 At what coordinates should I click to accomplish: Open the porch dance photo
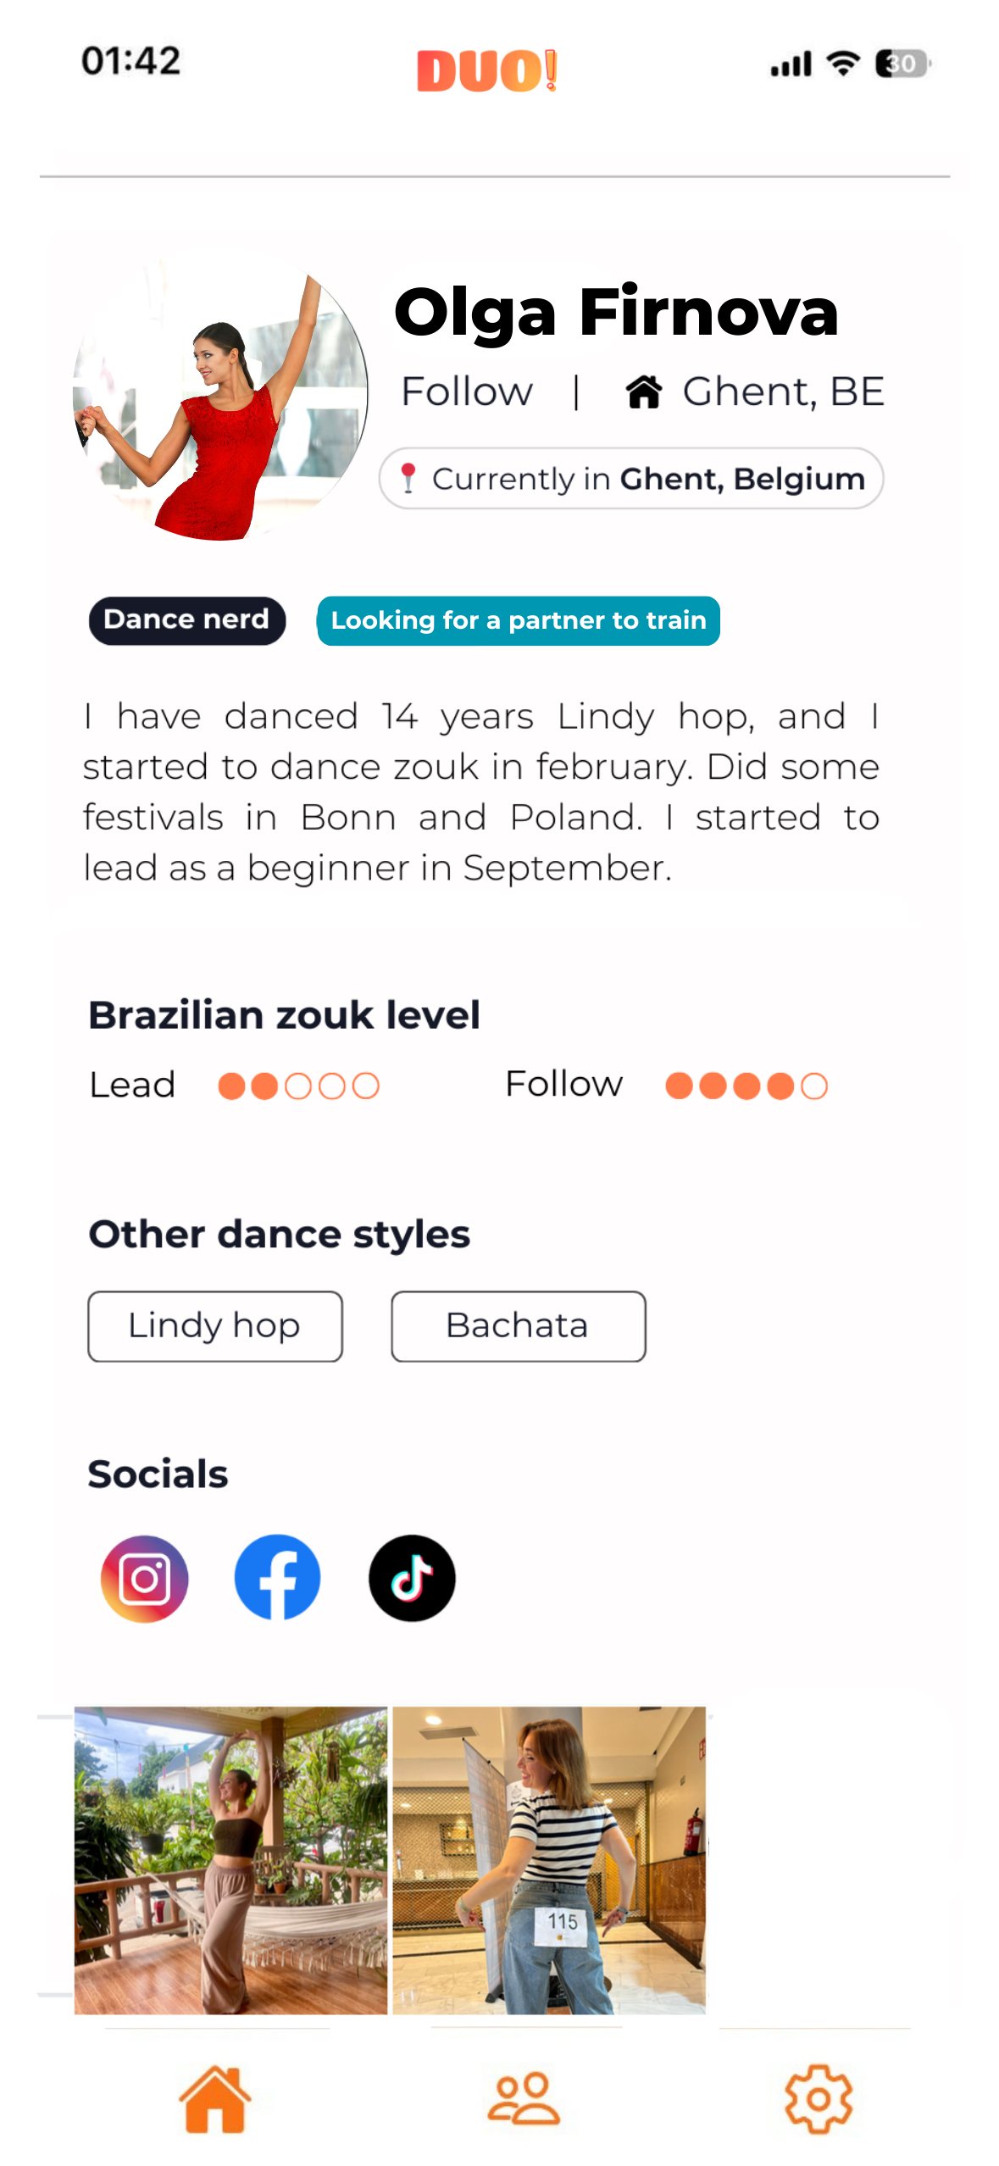[x=230, y=1859]
